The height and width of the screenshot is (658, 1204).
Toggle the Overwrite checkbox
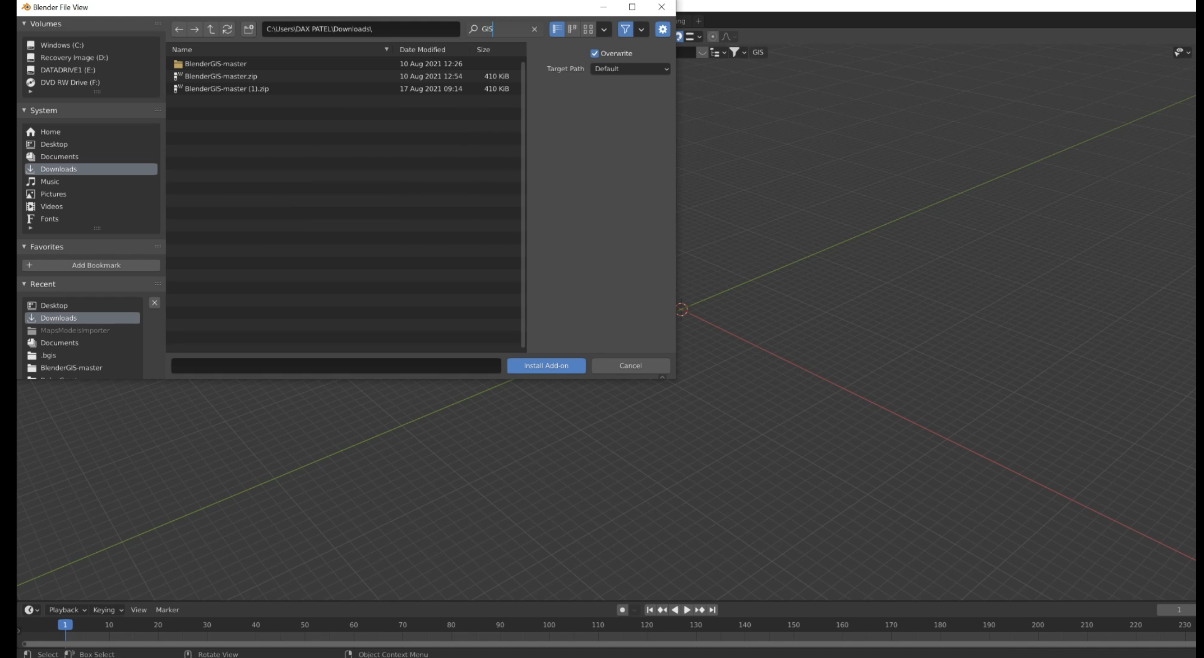594,53
